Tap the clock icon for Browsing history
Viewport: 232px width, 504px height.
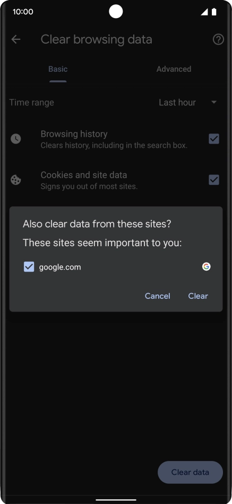click(16, 139)
